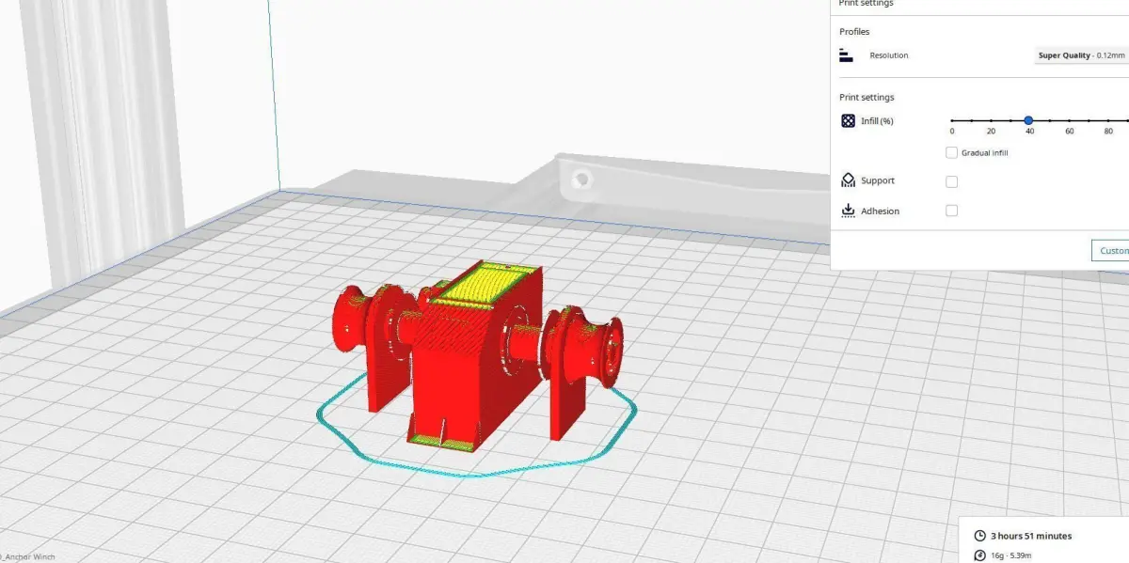Set infill slider to the 60 tick
The height and width of the screenshot is (563, 1129).
1069,120
